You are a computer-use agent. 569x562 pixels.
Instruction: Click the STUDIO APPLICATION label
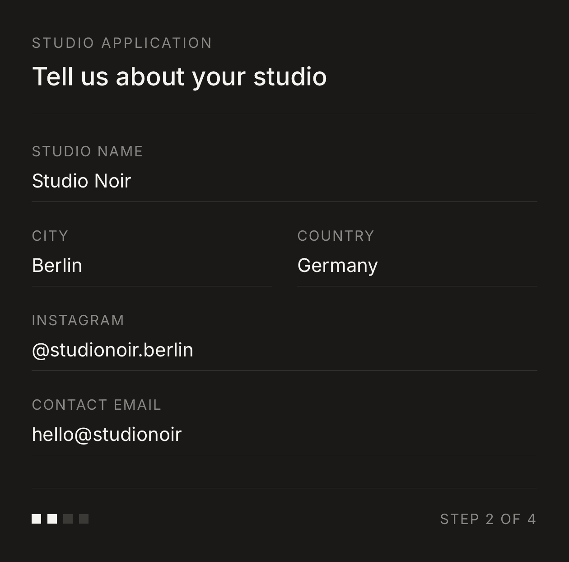[x=121, y=42]
